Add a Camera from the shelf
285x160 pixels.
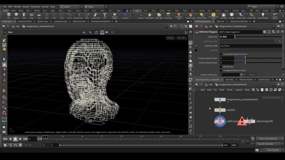(x=141, y=16)
